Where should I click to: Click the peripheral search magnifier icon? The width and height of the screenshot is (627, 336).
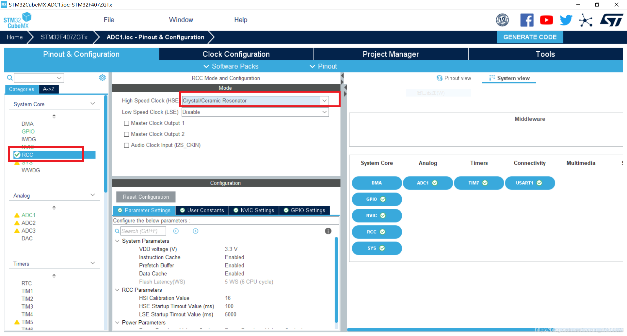click(10, 78)
